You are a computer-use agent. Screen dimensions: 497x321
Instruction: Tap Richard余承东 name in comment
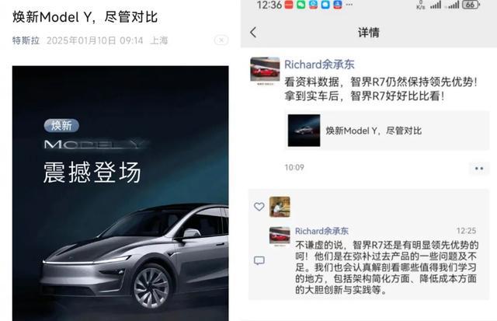(321, 231)
